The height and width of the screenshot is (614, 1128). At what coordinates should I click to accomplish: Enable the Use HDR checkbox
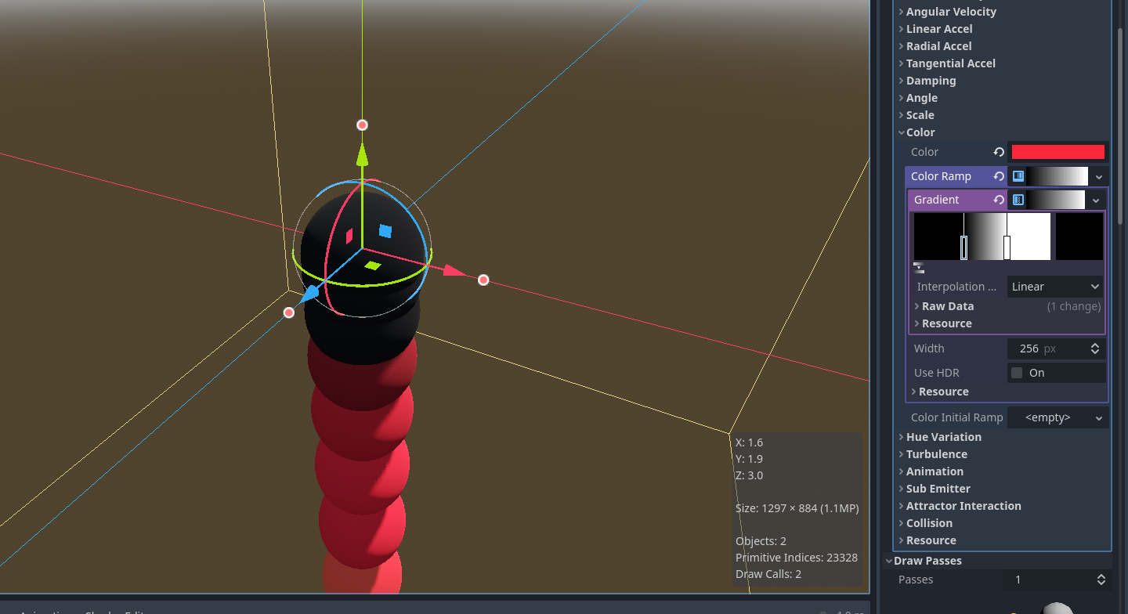click(1016, 372)
